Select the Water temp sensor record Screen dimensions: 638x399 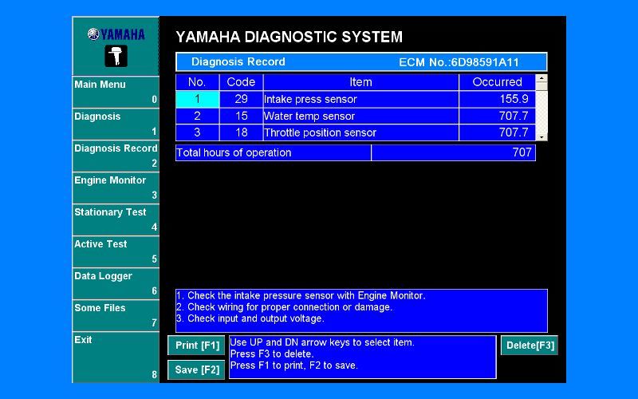(360, 117)
